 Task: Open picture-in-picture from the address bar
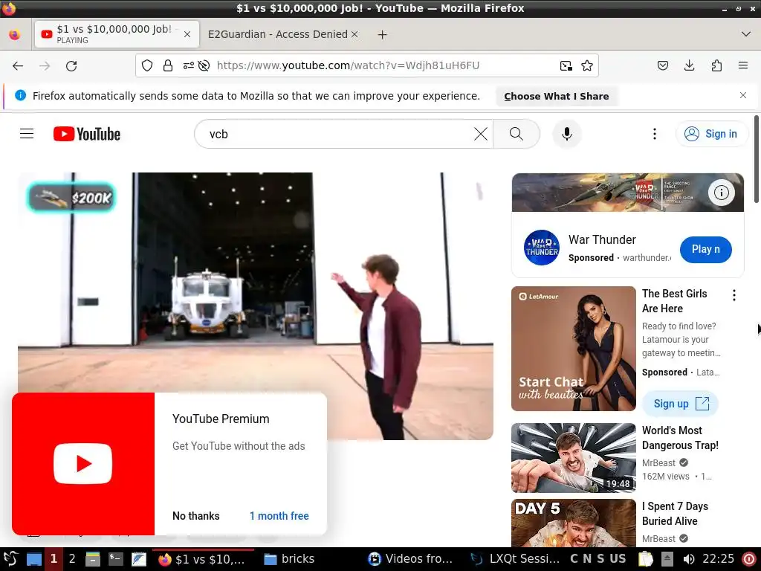click(x=566, y=65)
